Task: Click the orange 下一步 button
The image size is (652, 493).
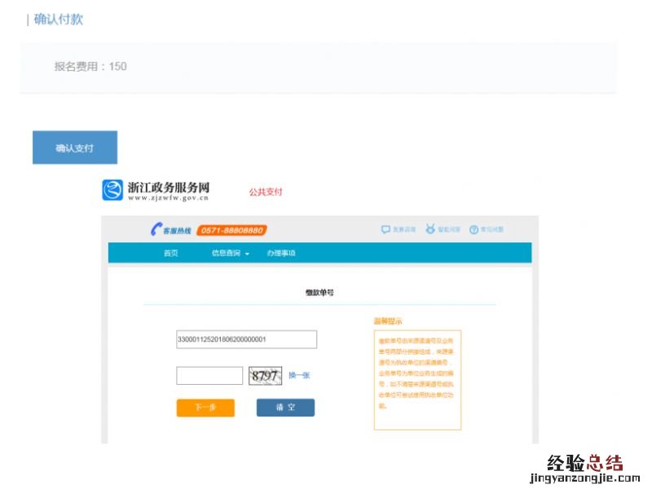Action: (x=206, y=408)
